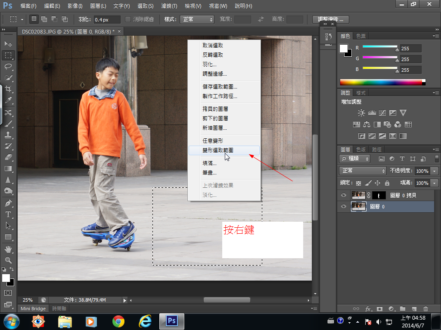Toggle visibility of 圖層 0 layer

coord(344,207)
